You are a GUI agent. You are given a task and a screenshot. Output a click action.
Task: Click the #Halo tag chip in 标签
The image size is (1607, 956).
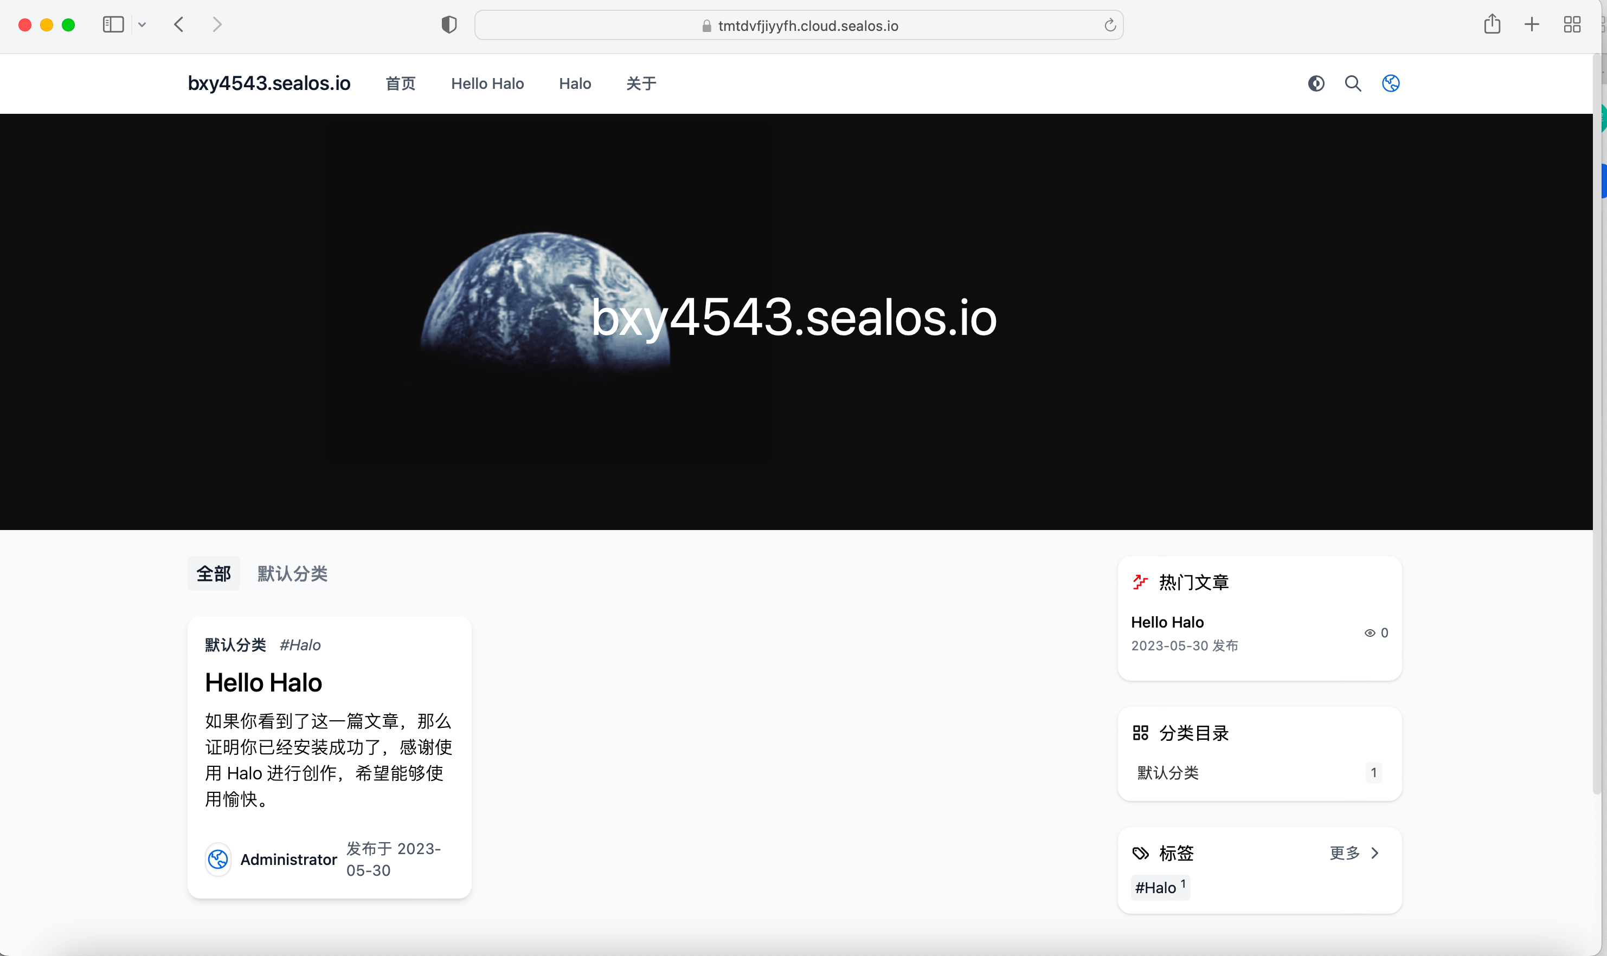(x=1159, y=888)
